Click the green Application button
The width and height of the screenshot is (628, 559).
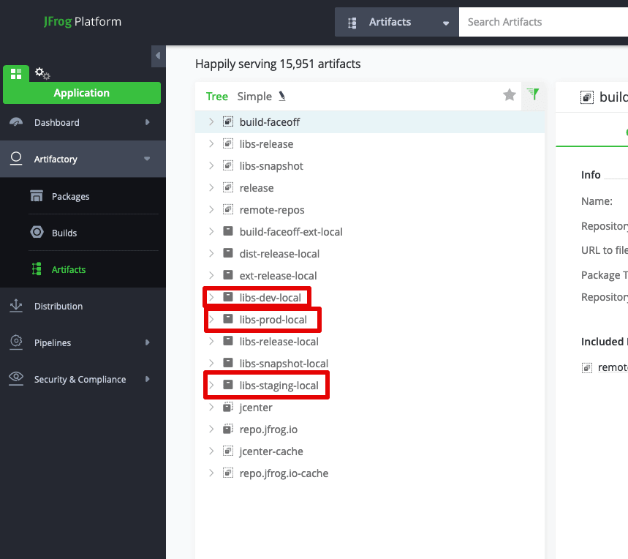[82, 93]
